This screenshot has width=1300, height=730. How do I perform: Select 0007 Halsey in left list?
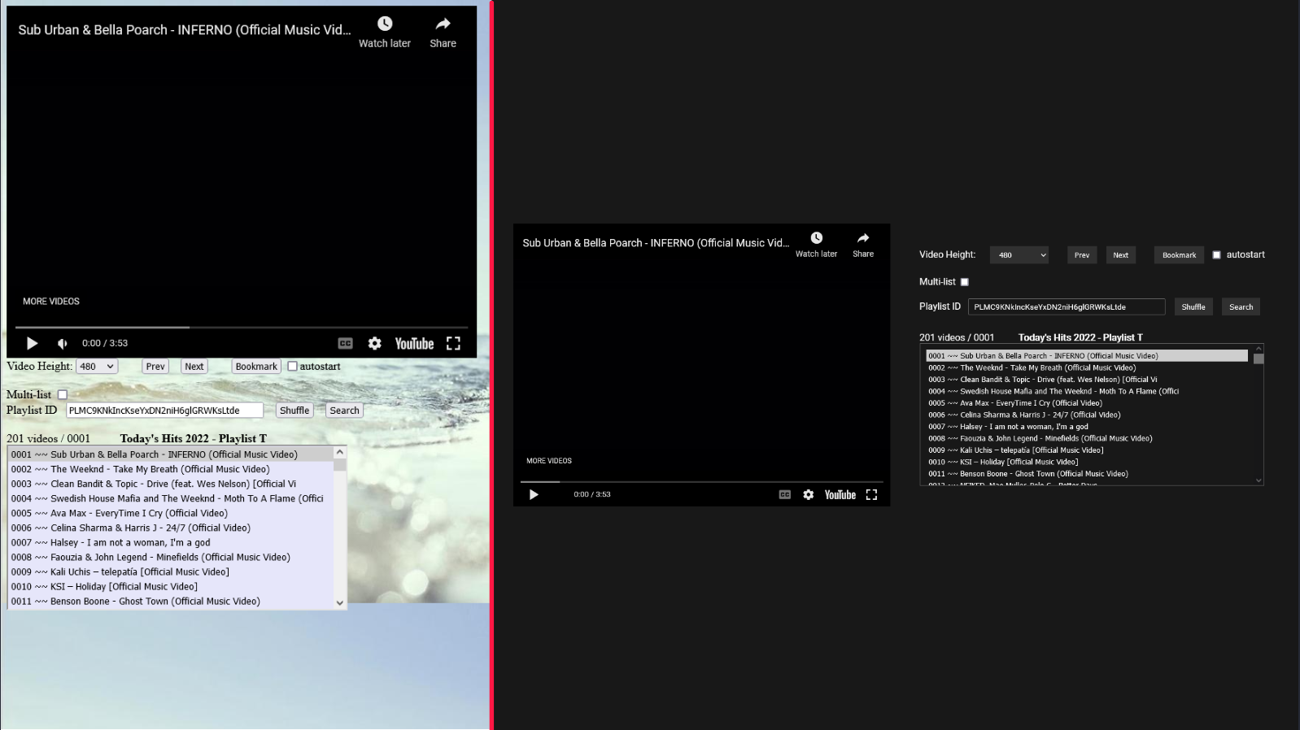(171, 542)
